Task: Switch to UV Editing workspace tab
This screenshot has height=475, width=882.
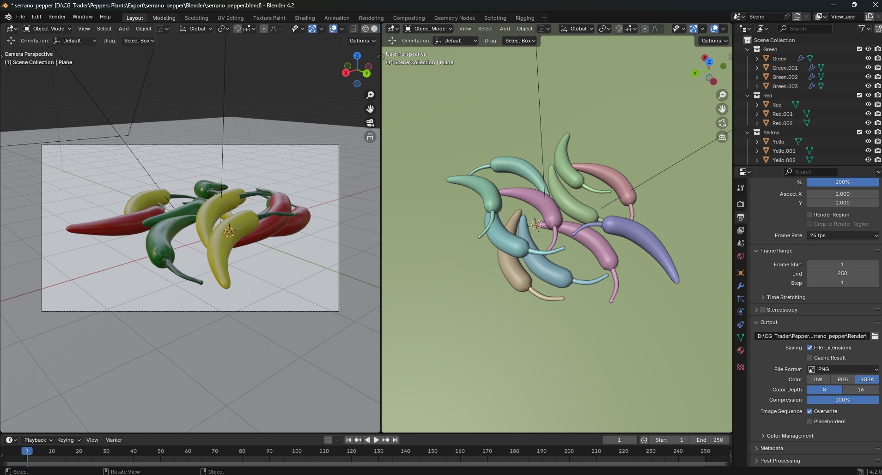Action: [231, 18]
